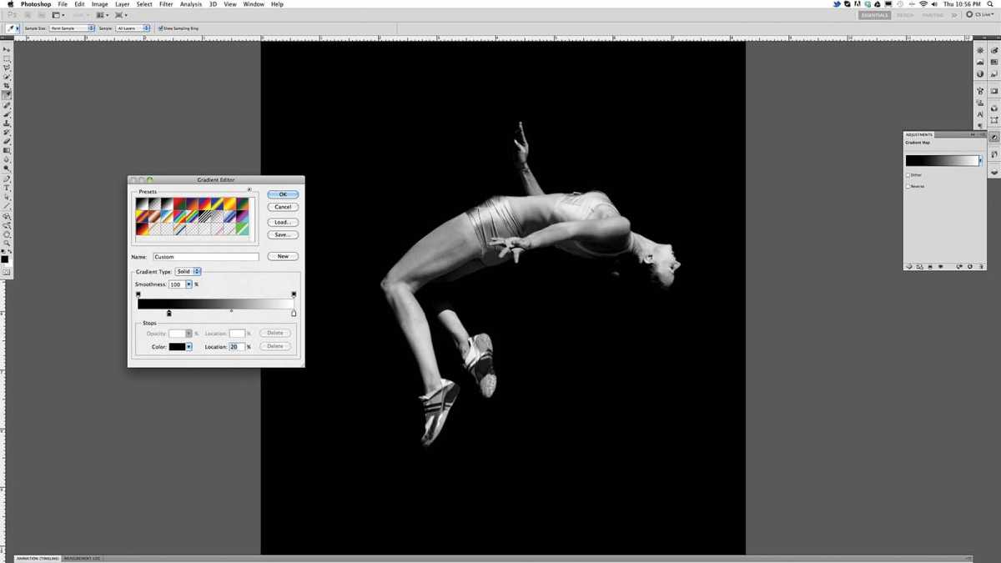Click OK in the Gradient Editor

pyautogui.click(x=283, y=194)
